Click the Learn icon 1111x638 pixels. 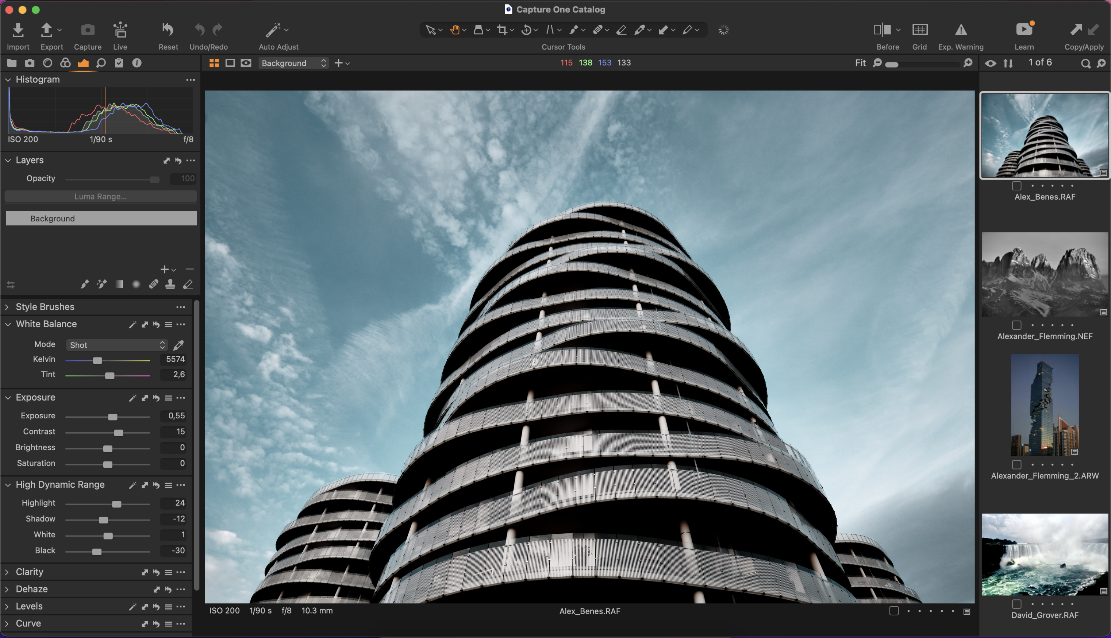coord(1024,29)
